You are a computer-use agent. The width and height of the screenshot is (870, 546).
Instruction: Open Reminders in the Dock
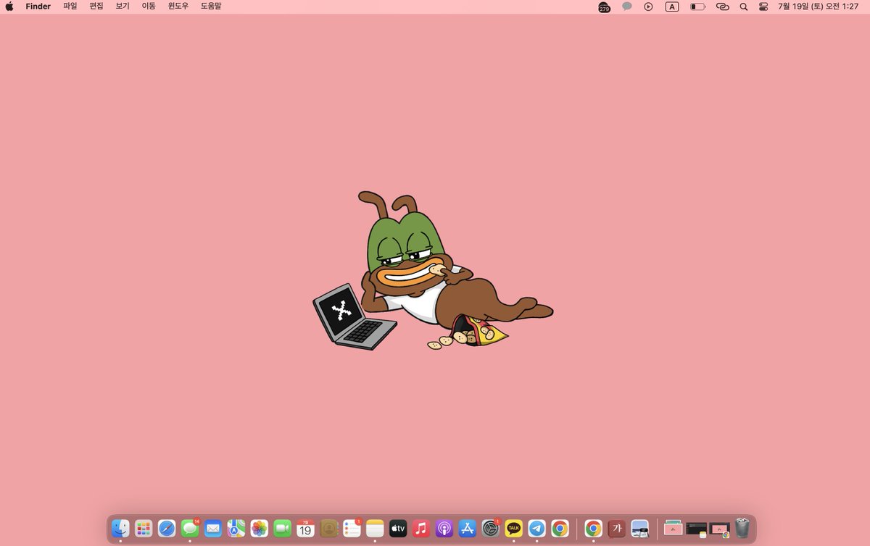tap(352, 529)
